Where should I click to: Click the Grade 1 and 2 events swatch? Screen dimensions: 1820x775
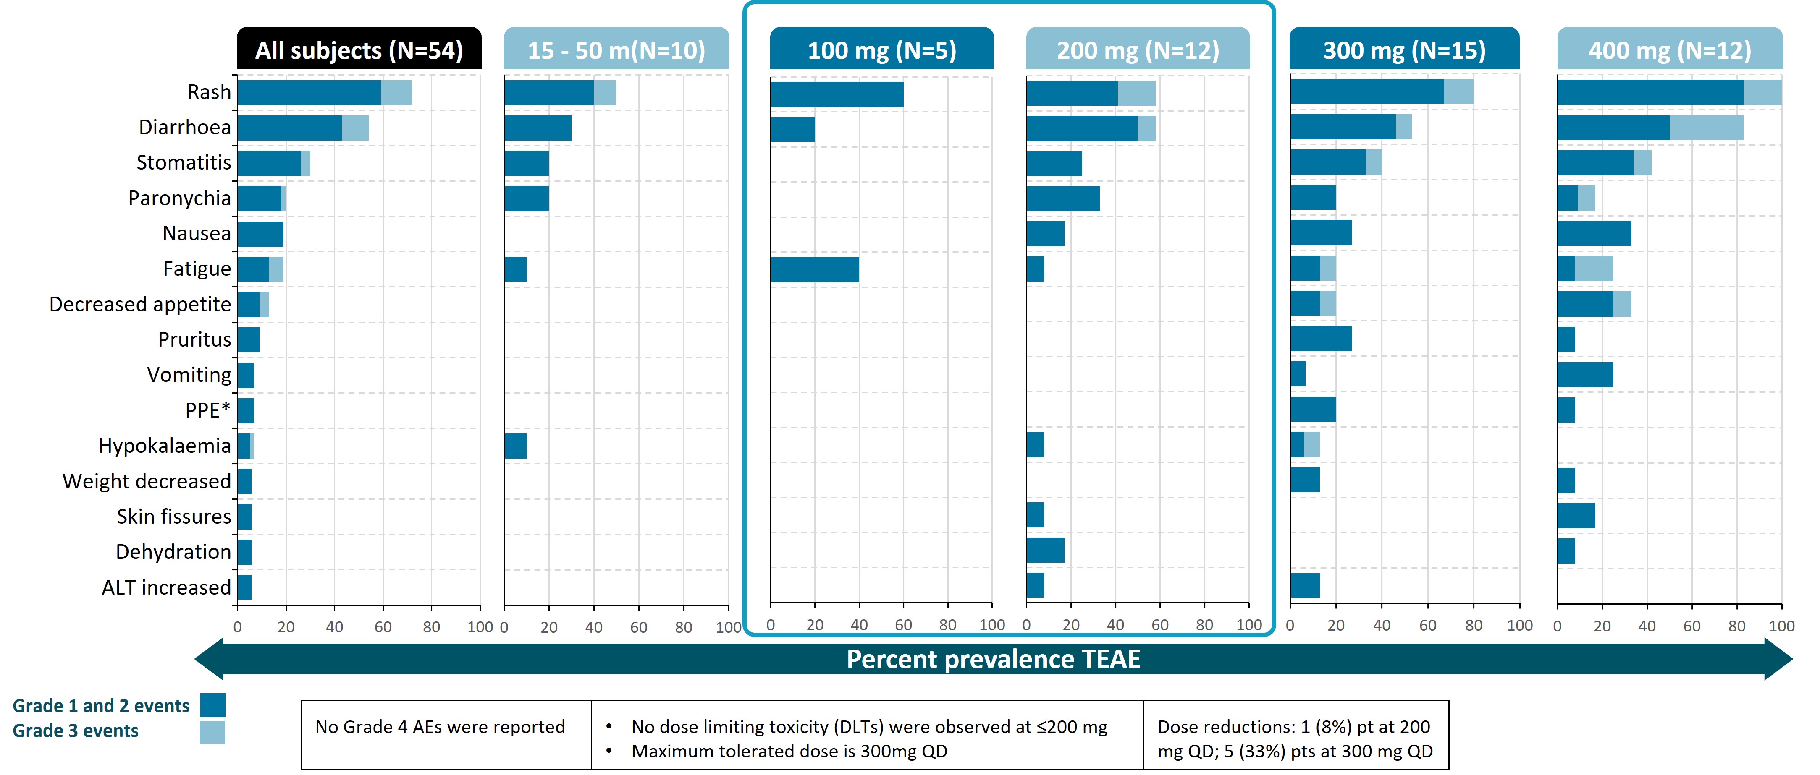pos(212,705)
